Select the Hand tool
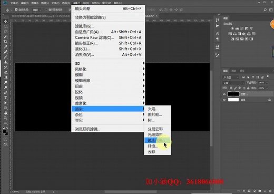 coord(6,113)
